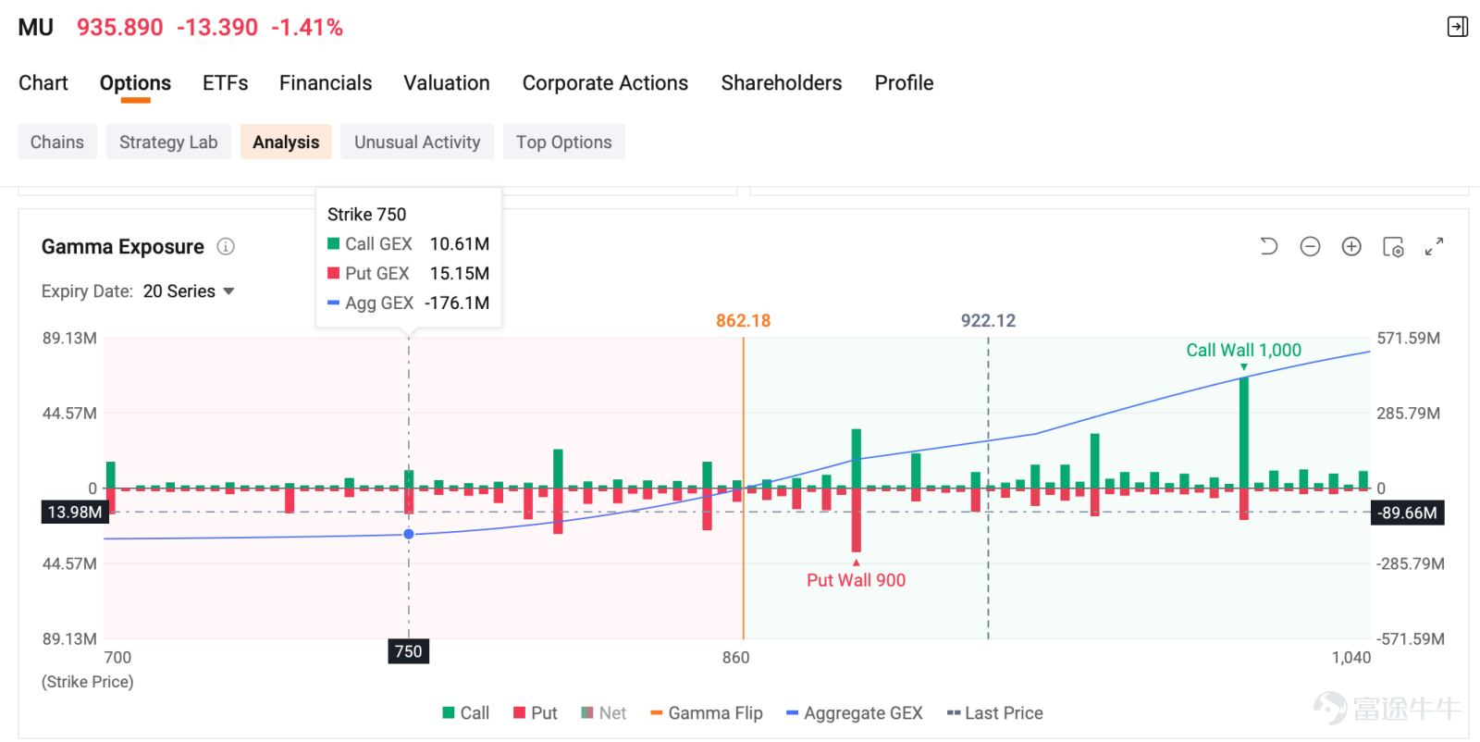Toggle Gamma Flip line in legend

[707, 713]
